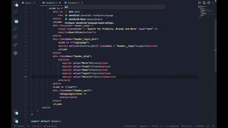Open the Source Control view
The height and width of the screenshot is (128, 228).
(x=16, y=20)
